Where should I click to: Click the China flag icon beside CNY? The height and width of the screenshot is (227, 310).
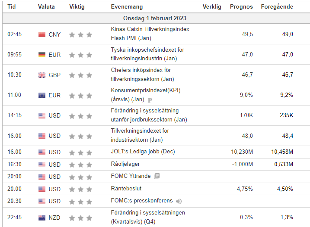click(x=42, y=34)
